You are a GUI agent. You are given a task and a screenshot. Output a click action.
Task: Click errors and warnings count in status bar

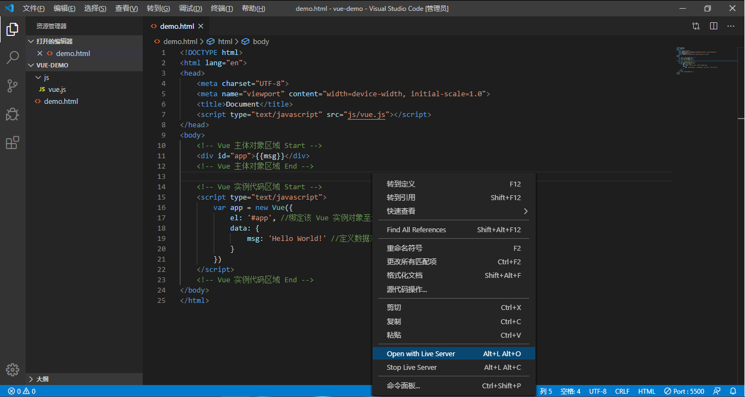pos(21,391)
